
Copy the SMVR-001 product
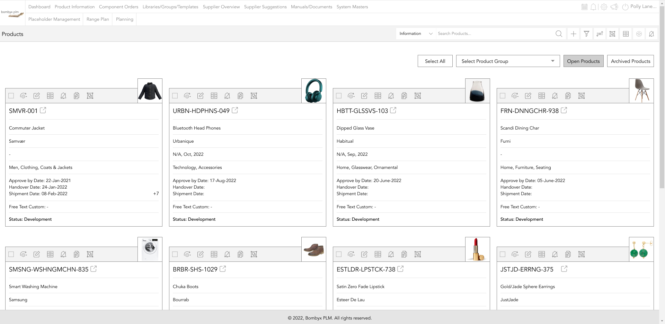(77, 96)
